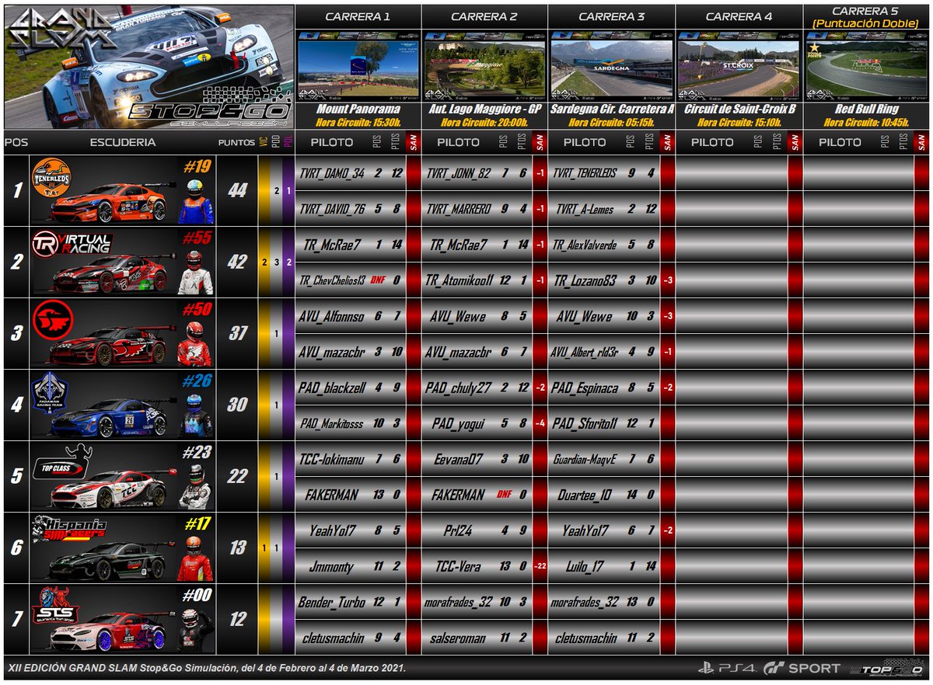Click the -22 penalty next to TCC-Vera

click(x=540, y=566)
